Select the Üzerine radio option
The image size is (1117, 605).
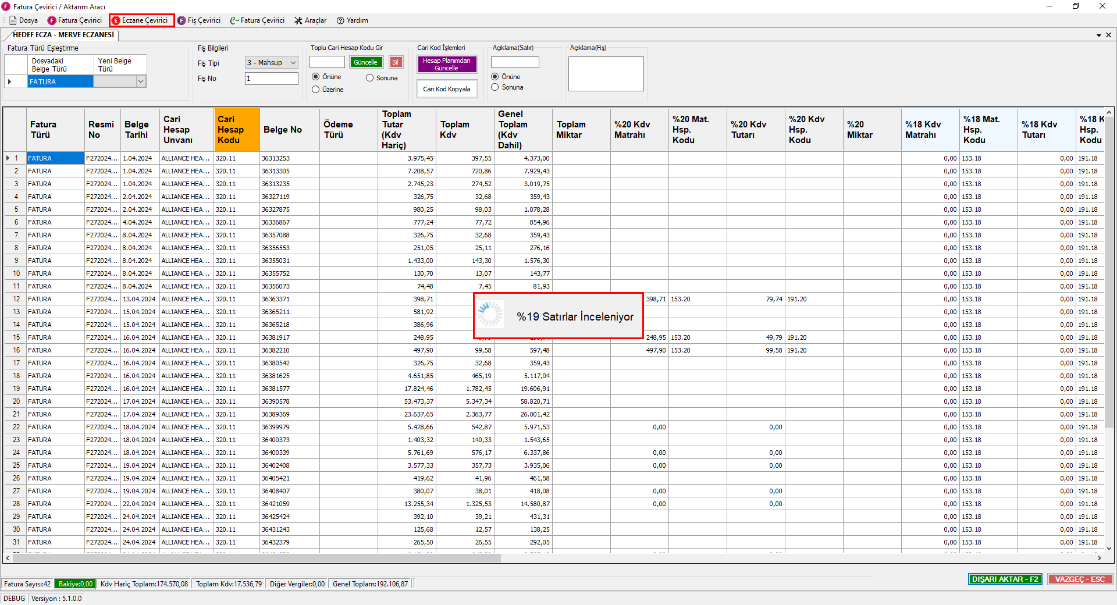pos(328,90)
